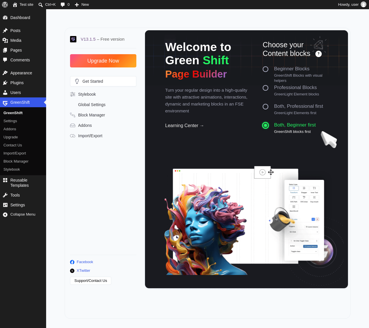Open the Howdy, user account menu
Screen dimensions: 369x328
[x=352, y=5]
